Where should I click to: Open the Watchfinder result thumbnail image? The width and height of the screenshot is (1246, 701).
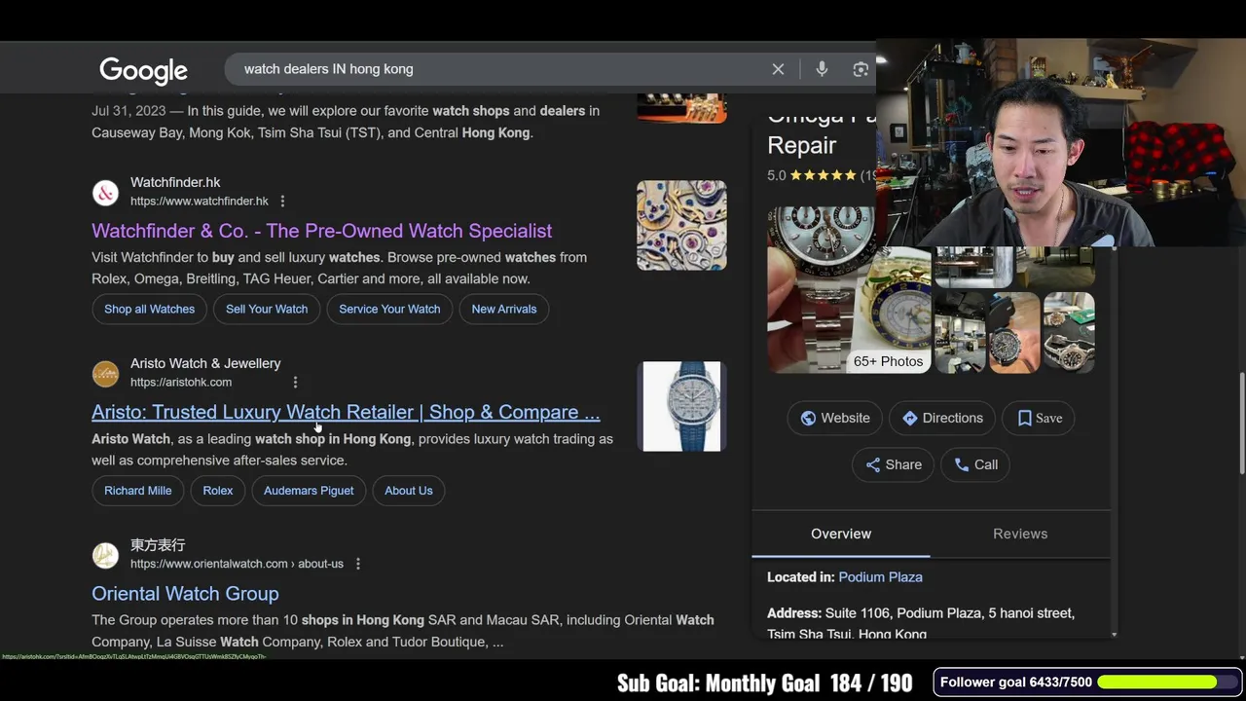[x=681, y=225]
